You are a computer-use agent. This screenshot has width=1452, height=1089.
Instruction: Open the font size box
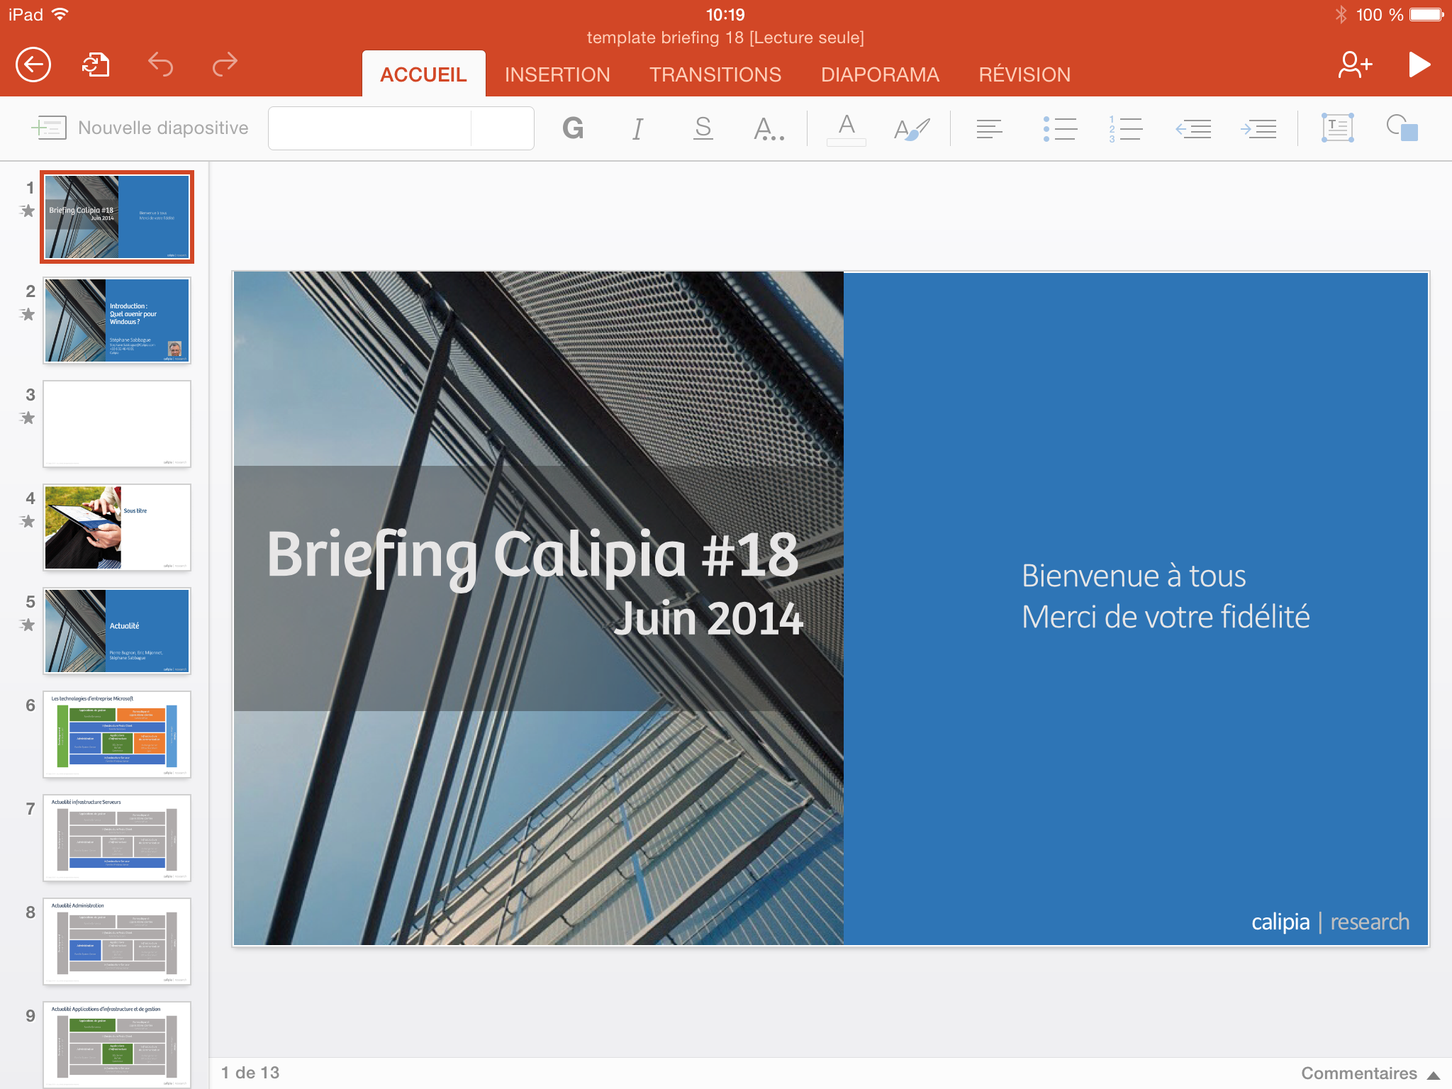coord(502,128)
